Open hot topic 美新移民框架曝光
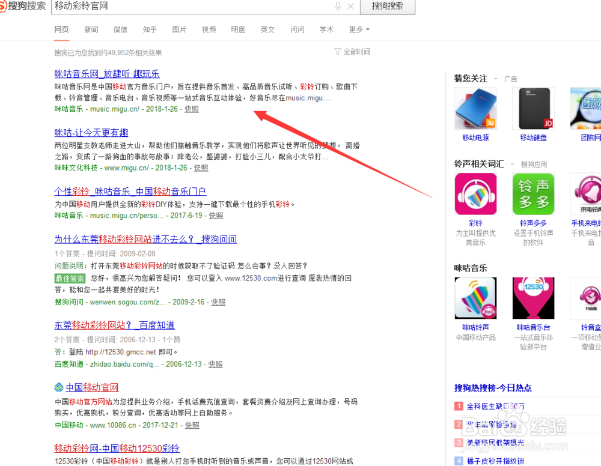Image resolution: width=601 pixels, height=466 pixels. pos(495,443)
